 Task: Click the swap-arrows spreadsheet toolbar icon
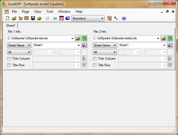pyautogui.click(x=26, y=18)
